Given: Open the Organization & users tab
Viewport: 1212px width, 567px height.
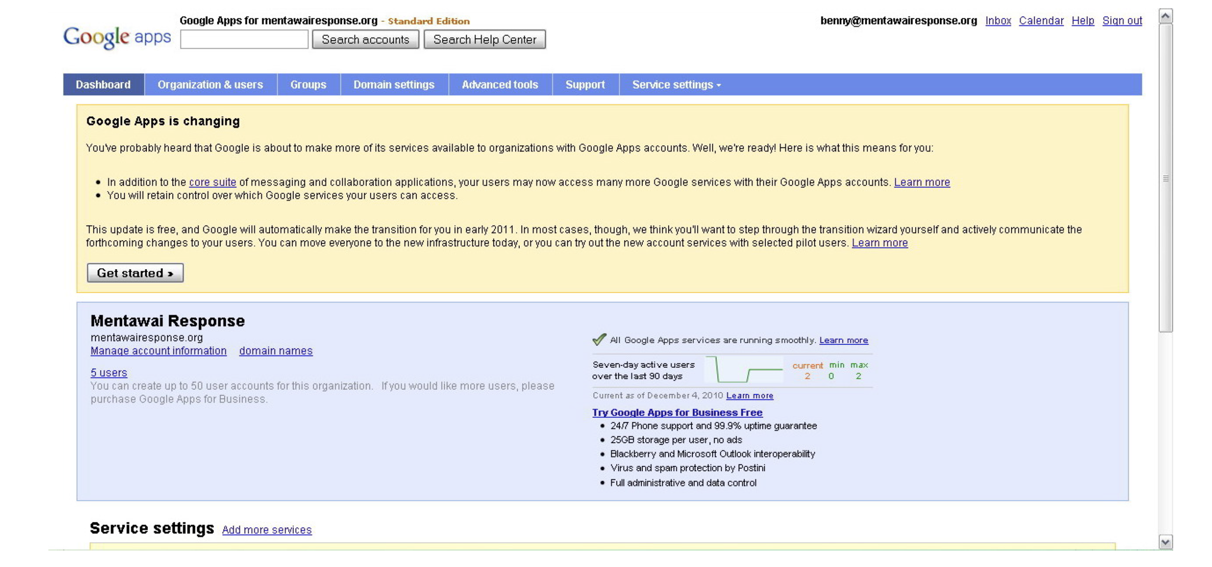Looking at the screenshot, I should tap(210, 85).
